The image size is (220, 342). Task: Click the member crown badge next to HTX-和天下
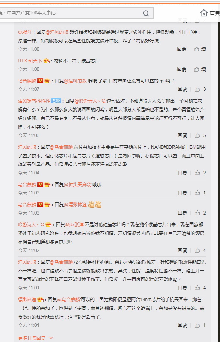click(47, 61)
